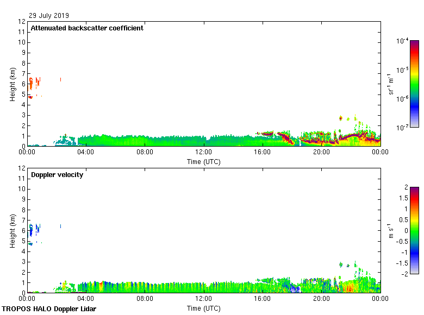Click the 20:00 tick below the Doppler plot
The width and height of the screenshot is (424, 315).
click(x=321, y=299)
